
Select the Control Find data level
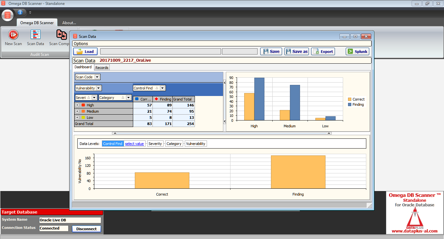113,144
